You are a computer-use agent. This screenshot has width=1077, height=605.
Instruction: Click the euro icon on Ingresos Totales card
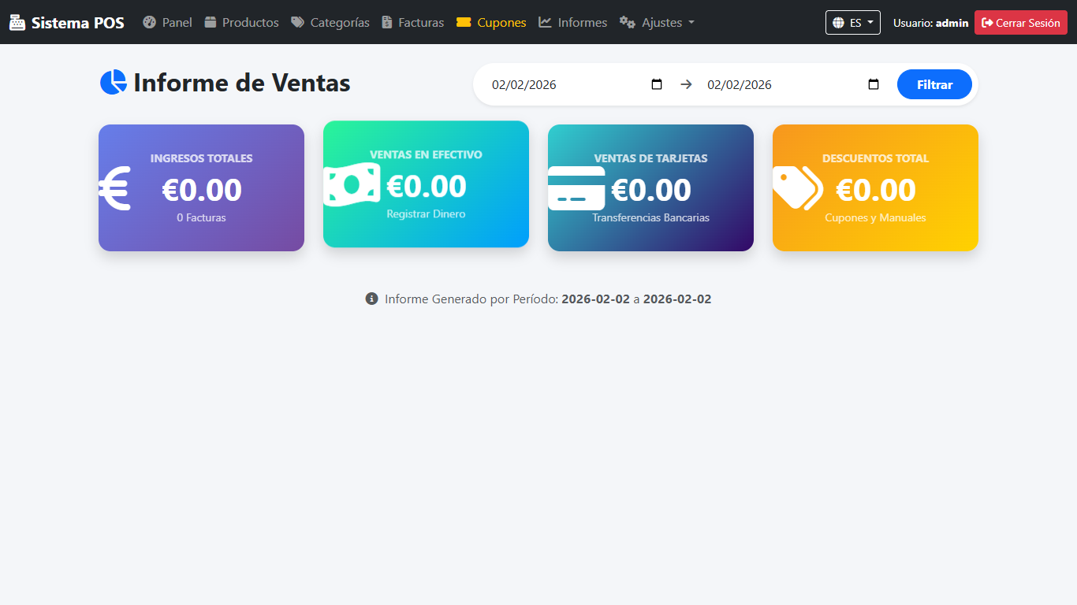[x=115, y=190]
